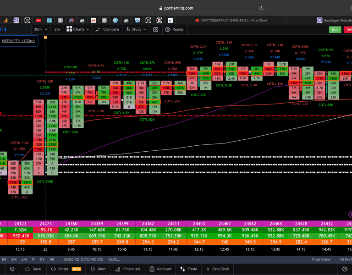Click the 9:45 time axis label
The width and height of the screenshot is (352, 275).
click(71, 249)
